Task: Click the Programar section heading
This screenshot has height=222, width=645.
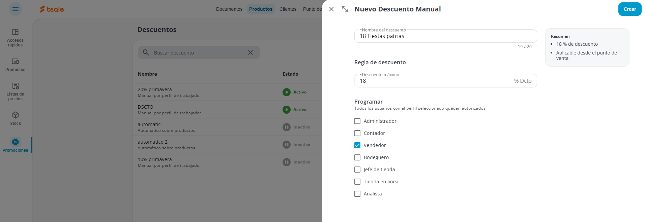Action: [x=369, y=102]
